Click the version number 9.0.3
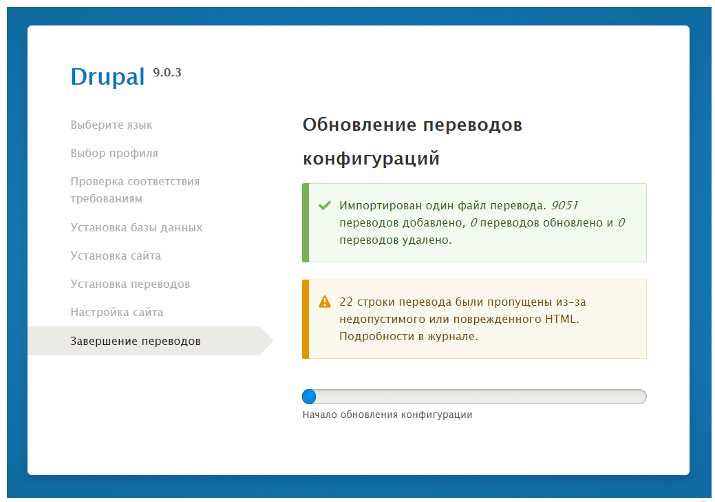715x502 pixels. 167,72
